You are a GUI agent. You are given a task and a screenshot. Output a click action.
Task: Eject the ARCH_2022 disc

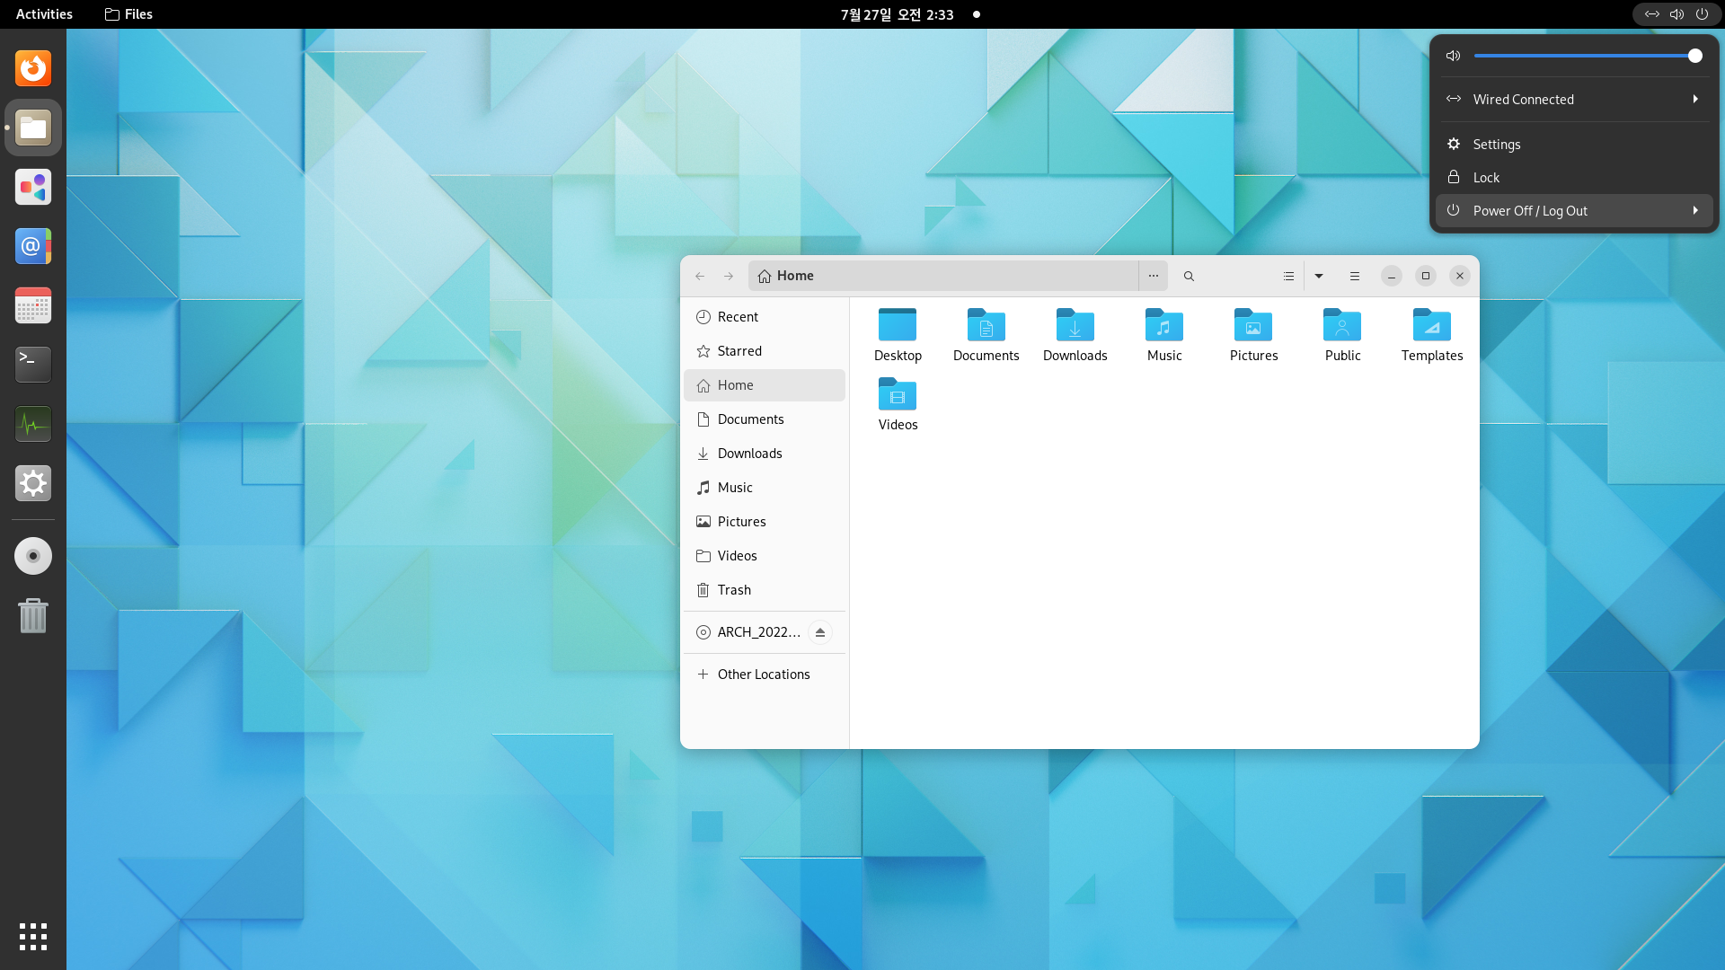(x=819, y=632)
